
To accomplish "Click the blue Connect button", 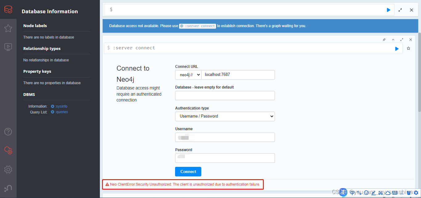I will coord(188,172).
